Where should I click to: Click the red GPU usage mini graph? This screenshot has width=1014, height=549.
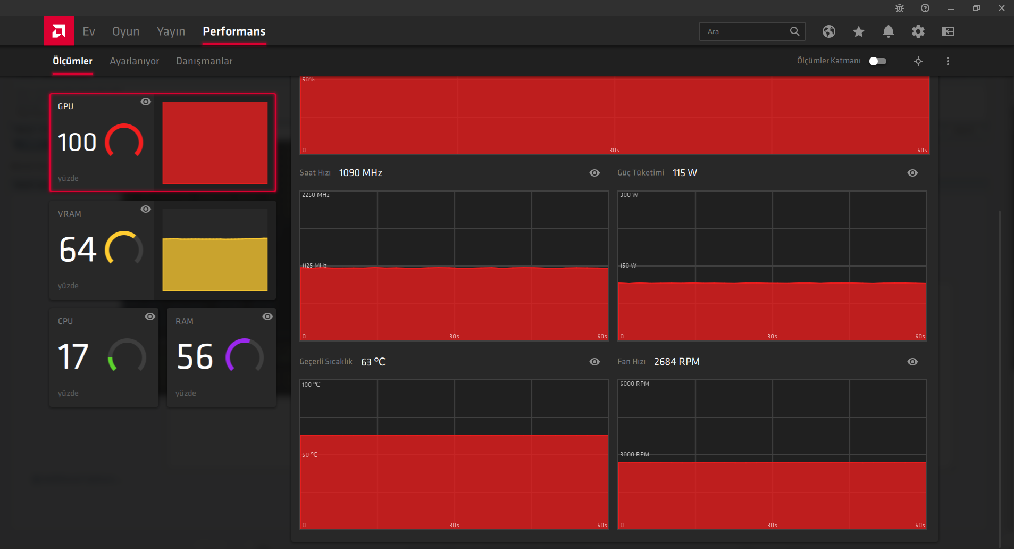pos(215,143)
